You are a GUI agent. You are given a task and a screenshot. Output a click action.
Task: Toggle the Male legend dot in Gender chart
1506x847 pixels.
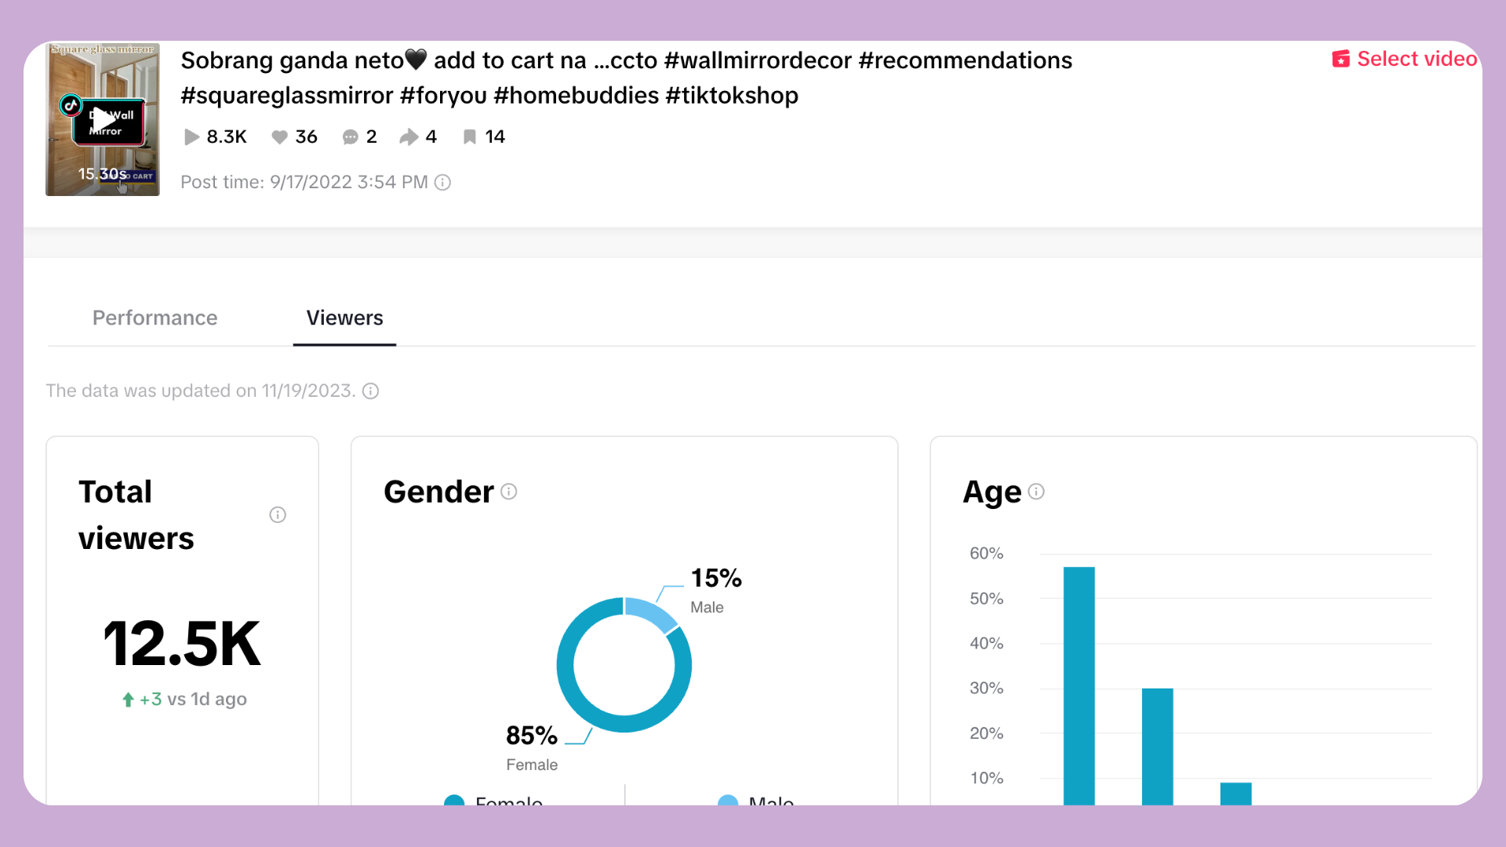click(728, 801)
